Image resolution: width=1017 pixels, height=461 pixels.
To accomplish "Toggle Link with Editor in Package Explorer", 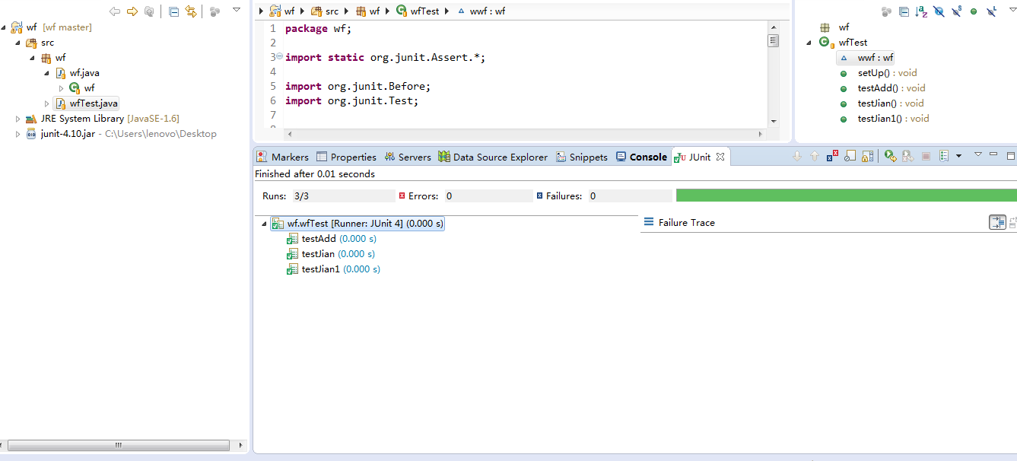I will pos(190,11).
